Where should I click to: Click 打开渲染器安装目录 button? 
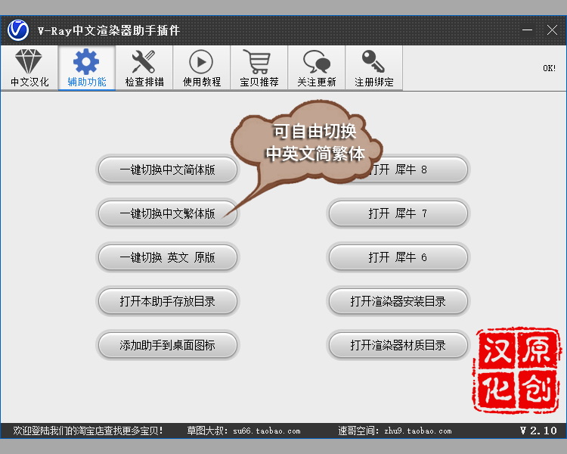(x=398, y=301)
